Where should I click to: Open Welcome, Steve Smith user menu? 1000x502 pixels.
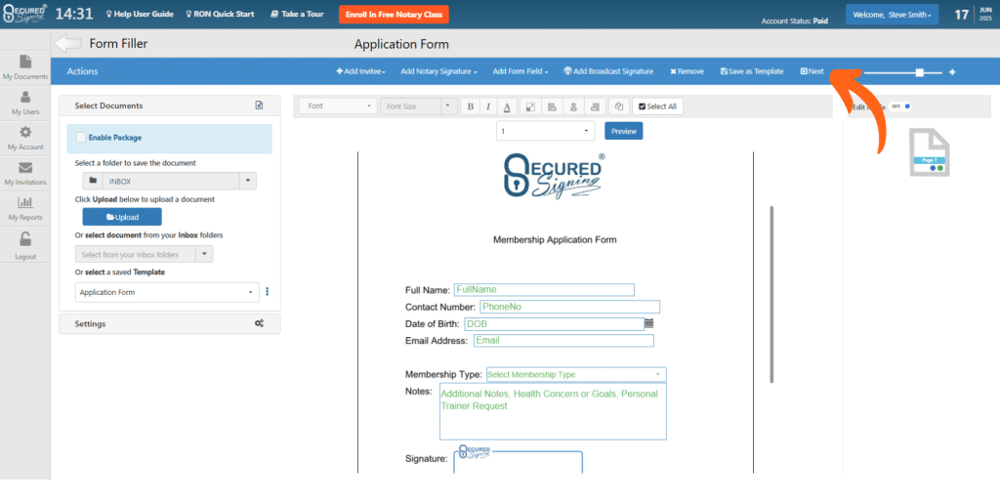tap(892, 15)
